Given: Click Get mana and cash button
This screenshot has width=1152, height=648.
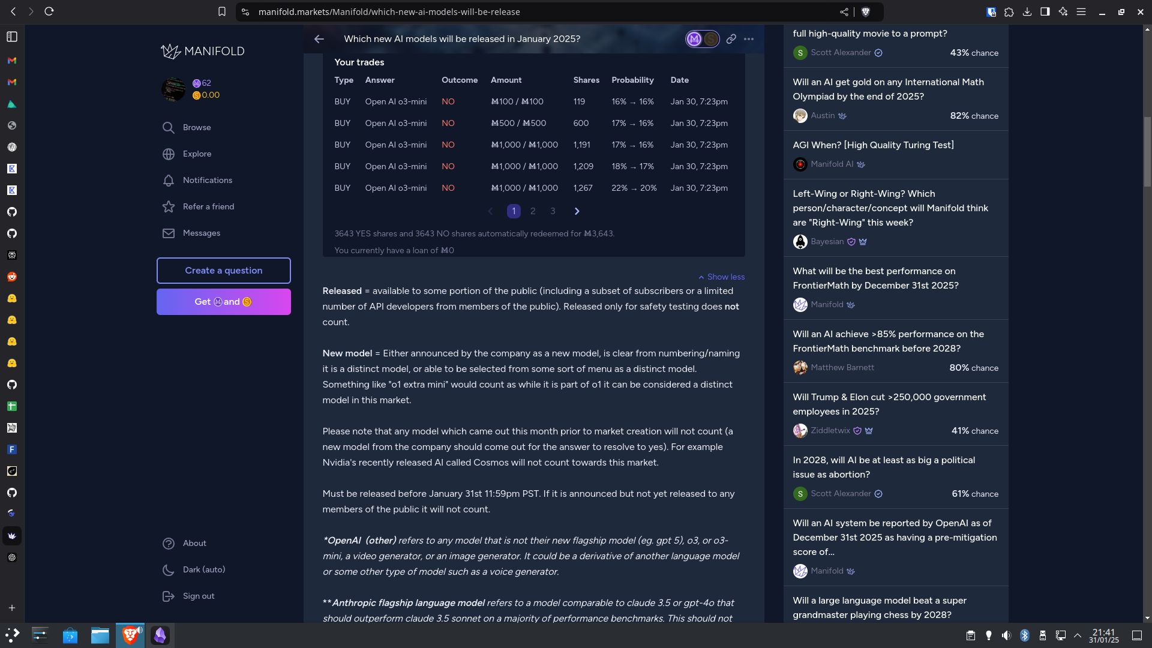Looking at the screenshot, I should click(x=223, y=302).
